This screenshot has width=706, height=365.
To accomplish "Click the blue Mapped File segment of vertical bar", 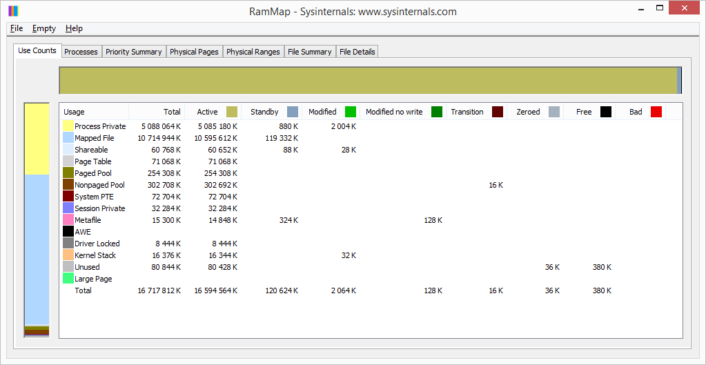I will pyautogui.click(x=37, y=249).
